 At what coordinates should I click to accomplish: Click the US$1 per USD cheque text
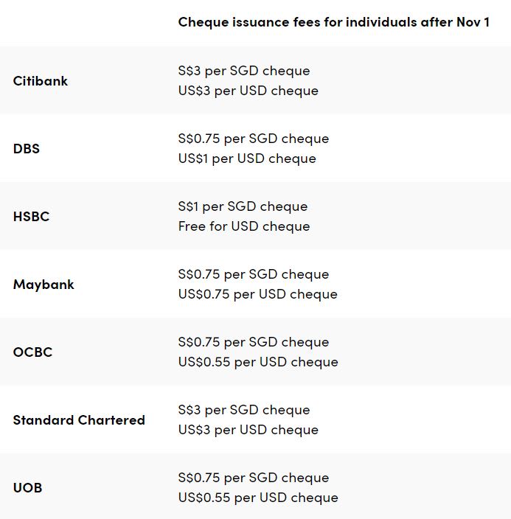[246, 159]
